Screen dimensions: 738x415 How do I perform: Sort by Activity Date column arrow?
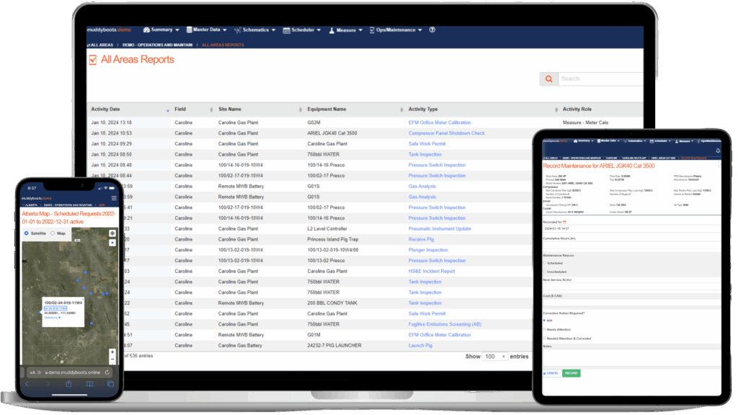tap(167, 110)
